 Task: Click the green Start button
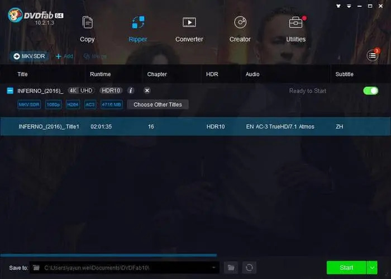click(346, 268)
